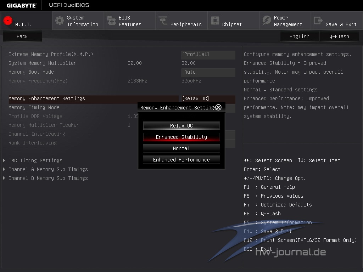Viewport: 363px width, 272px height.
Task: Click Memory Enhancement Settings popup title
Action: [x=178, y=108]
